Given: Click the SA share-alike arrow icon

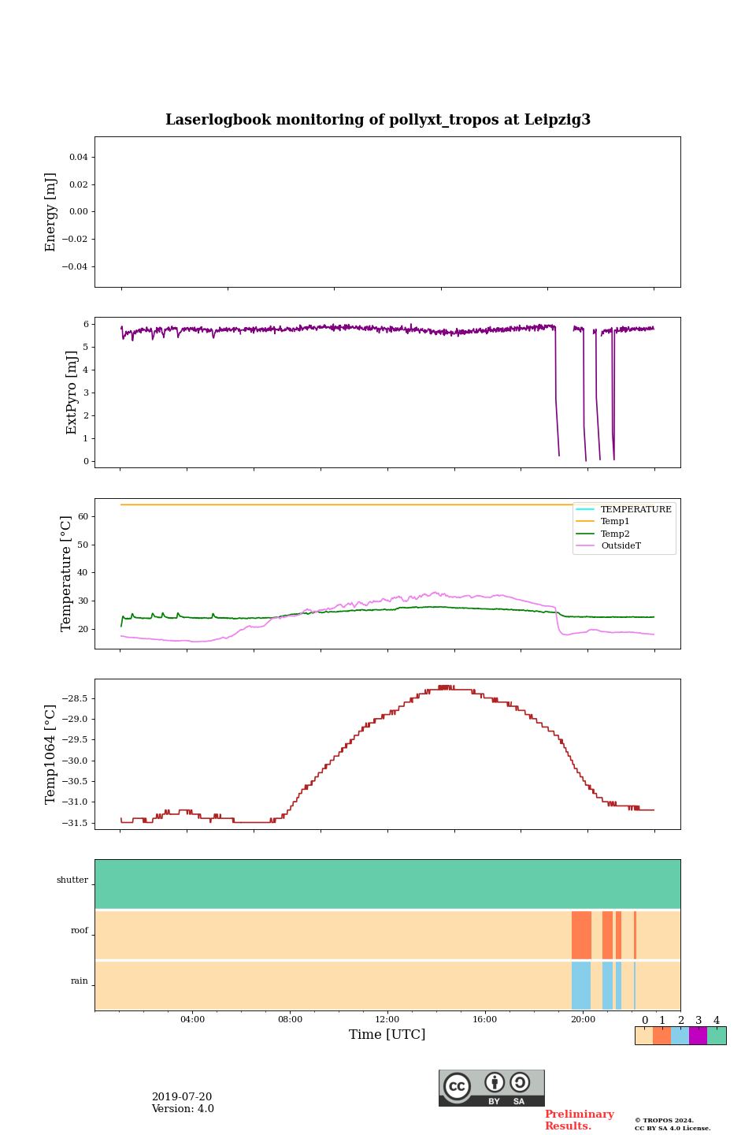Looking at the screenshot, I should pos(520,1083).
